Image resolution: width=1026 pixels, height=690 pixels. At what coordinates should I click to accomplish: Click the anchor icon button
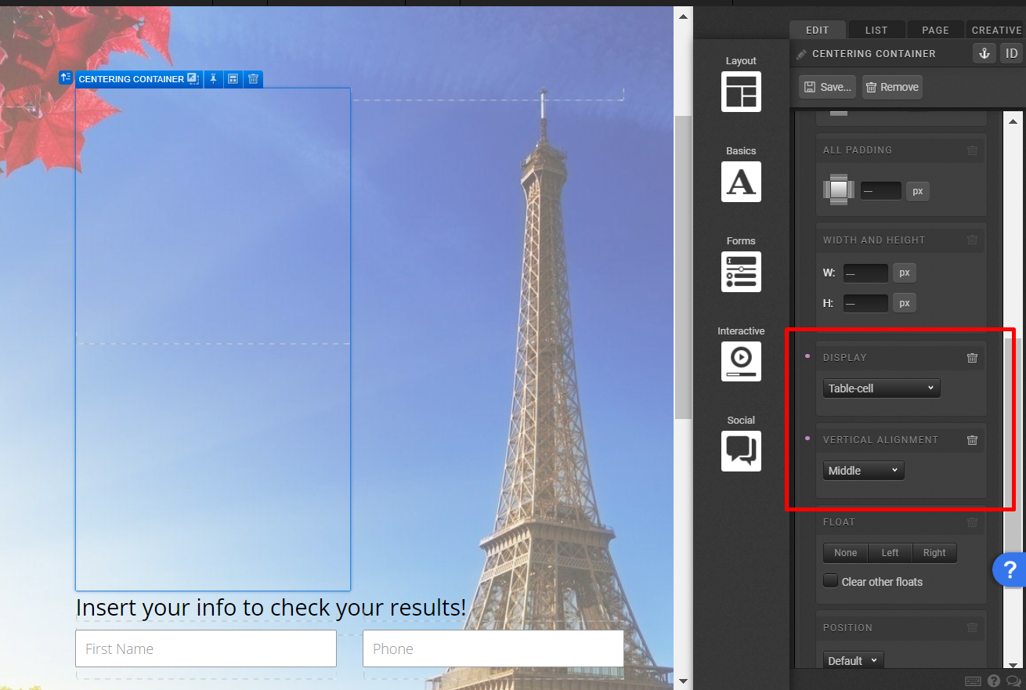pos(984,53)
